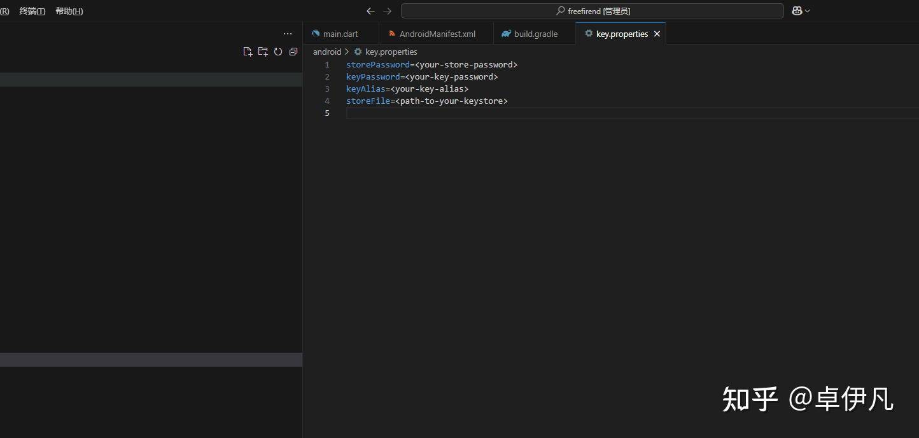Click the storeFile key on line 4

pos(368,101)
